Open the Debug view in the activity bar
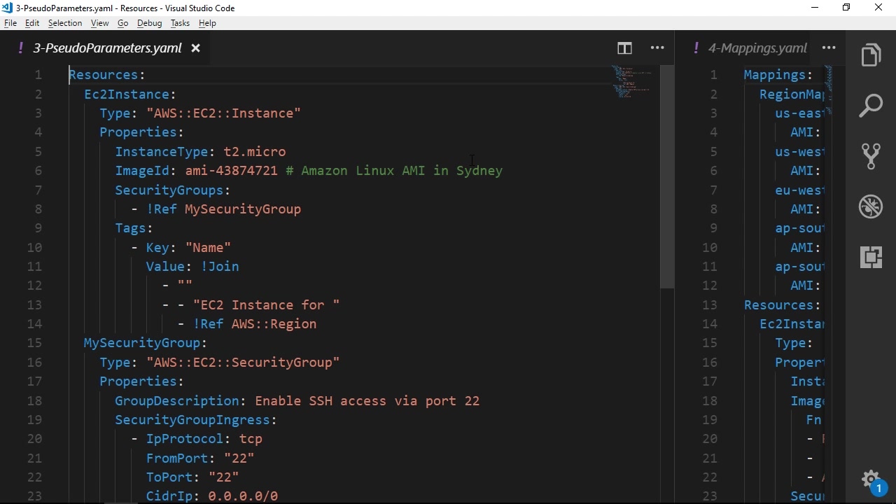Image resolution: width=896 pixels, height=504 pixels. pyautogui.click(x=871, y=206)
